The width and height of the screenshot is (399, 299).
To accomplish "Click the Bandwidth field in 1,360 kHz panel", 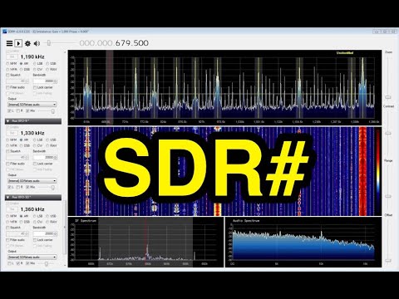I will [x=45, y=233].
